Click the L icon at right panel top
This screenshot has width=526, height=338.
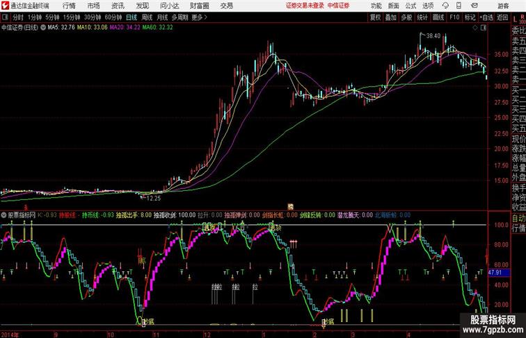(x=515, y=19)
